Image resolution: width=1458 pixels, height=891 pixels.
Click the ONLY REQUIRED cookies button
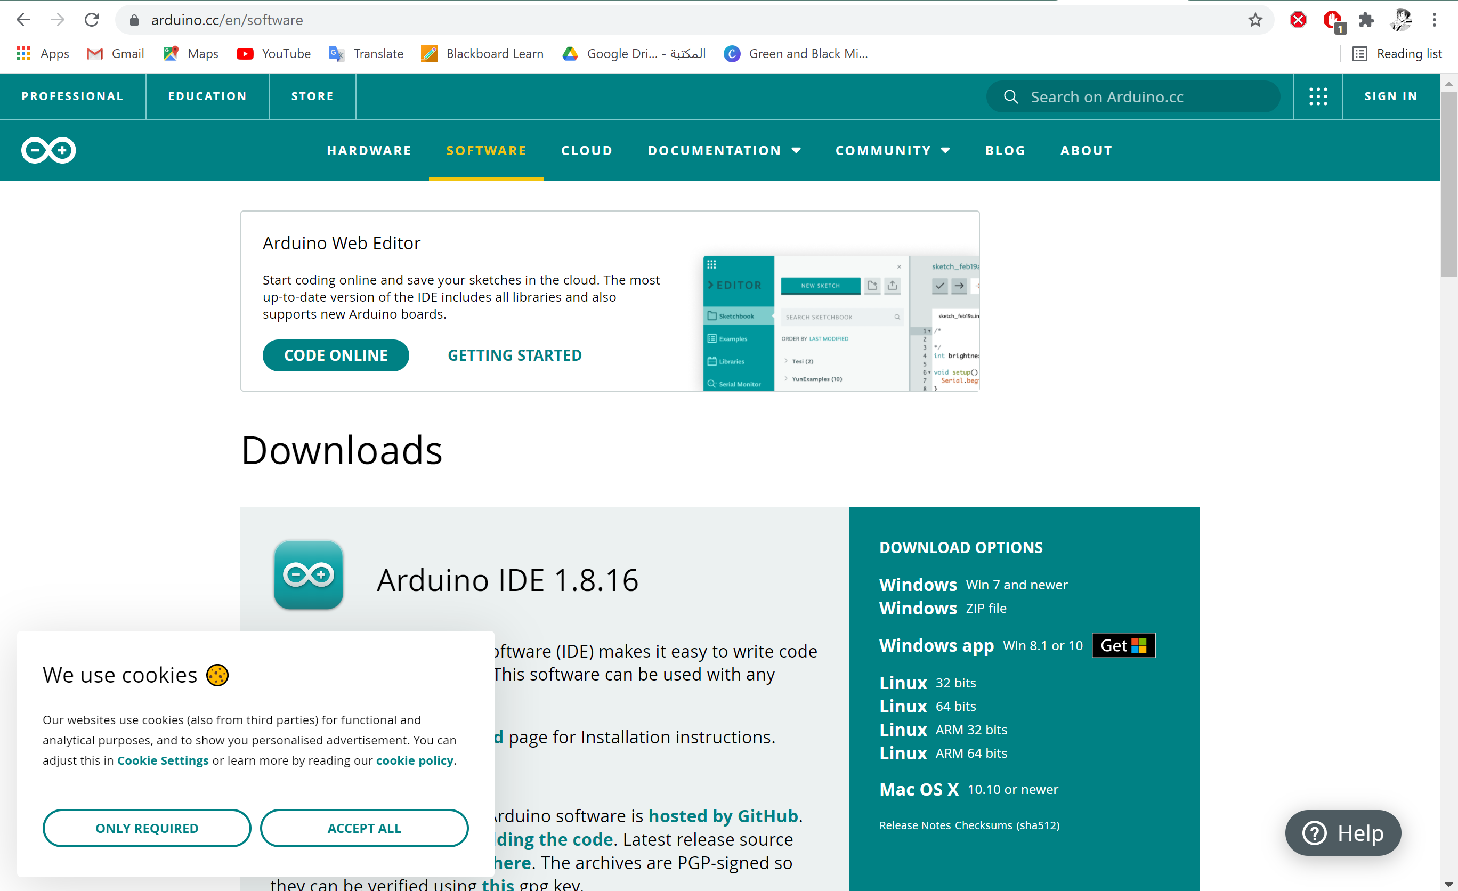(147, 828)
